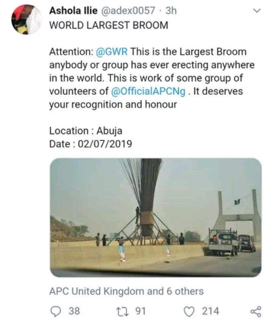Viewport: 273px width, 323px height.
Task: Click the reply count 38
Action: tap(74, 311)
